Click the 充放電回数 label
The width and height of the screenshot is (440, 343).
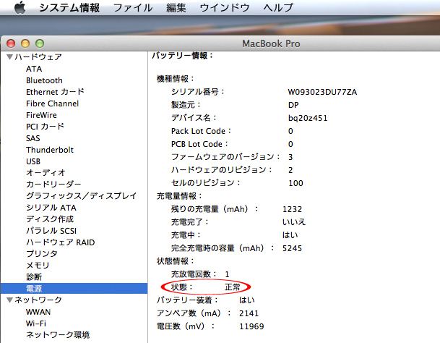(194, 274)
